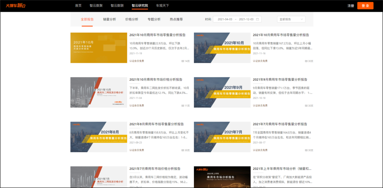The image size is (383, 188).
Task: Click the 大搜车智云 logo
Action: click(x=16, y=6)
